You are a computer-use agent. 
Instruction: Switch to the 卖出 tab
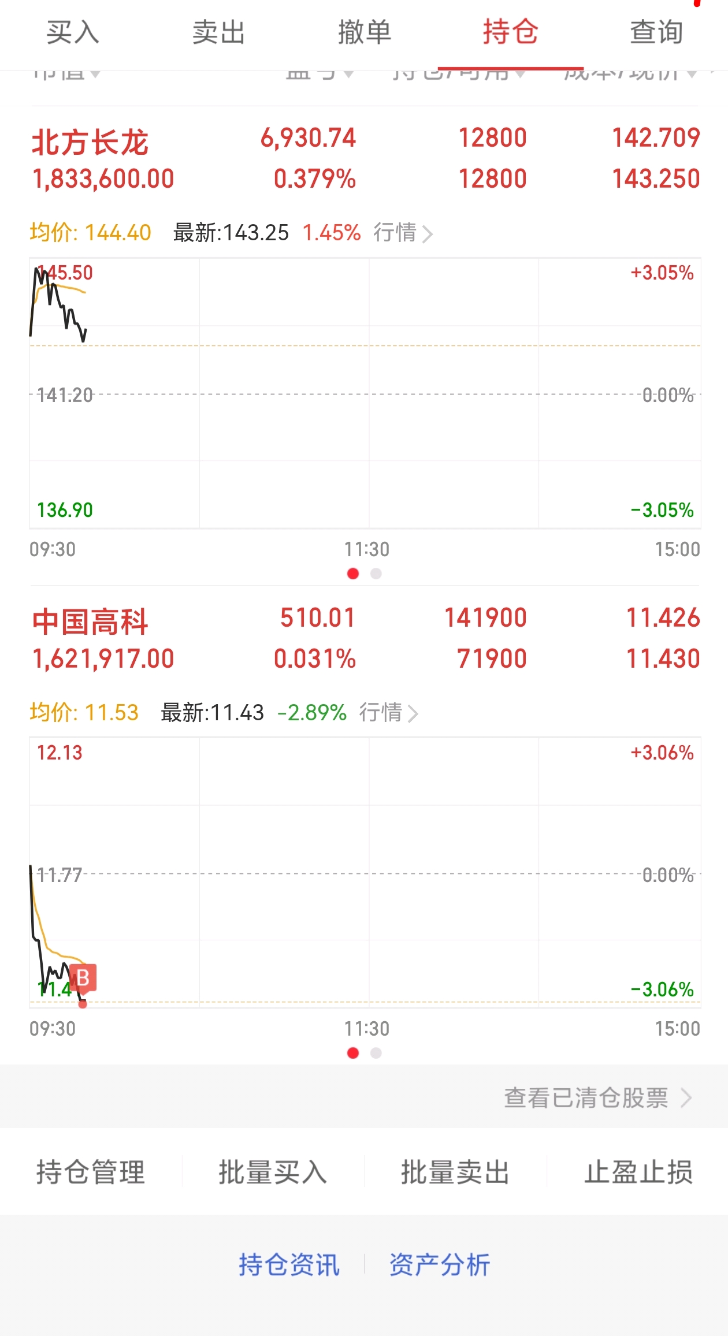point(218,32)
